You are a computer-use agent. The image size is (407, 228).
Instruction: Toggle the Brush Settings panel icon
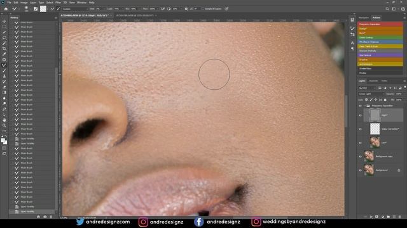click(x=36, y=9)
